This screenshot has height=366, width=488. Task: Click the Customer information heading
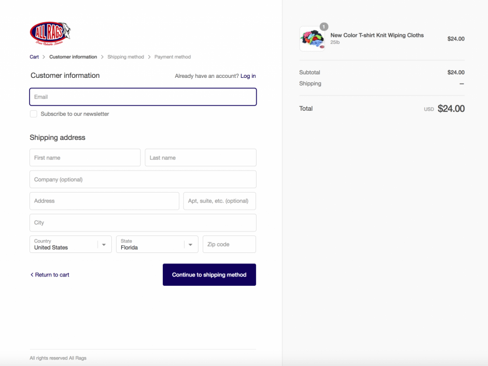click(x=65, y=76)
